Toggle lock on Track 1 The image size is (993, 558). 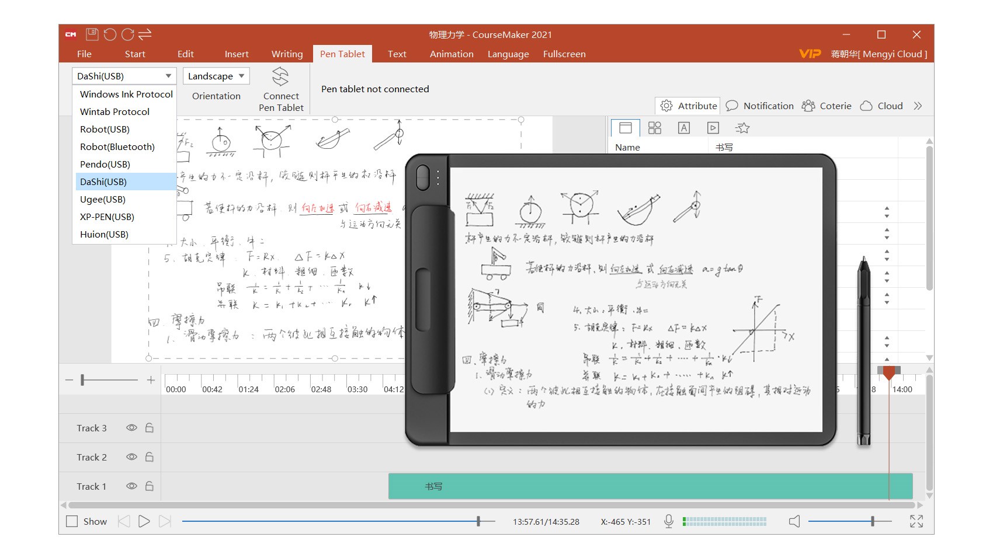click(x=150, y=486)
